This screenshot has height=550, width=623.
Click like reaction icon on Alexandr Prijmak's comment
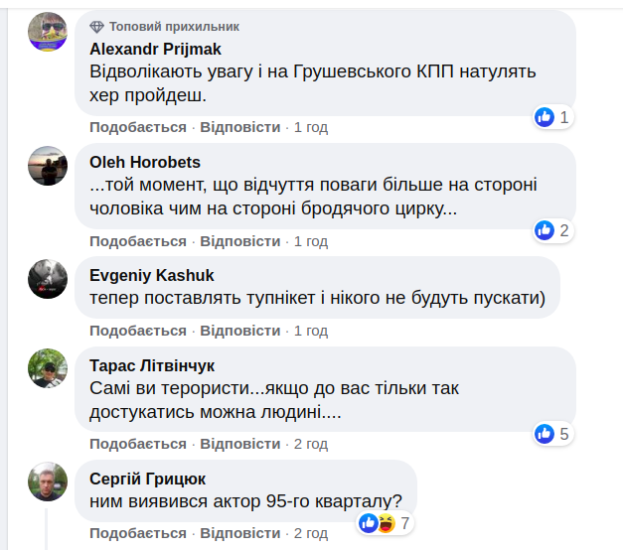pos(545,117)
